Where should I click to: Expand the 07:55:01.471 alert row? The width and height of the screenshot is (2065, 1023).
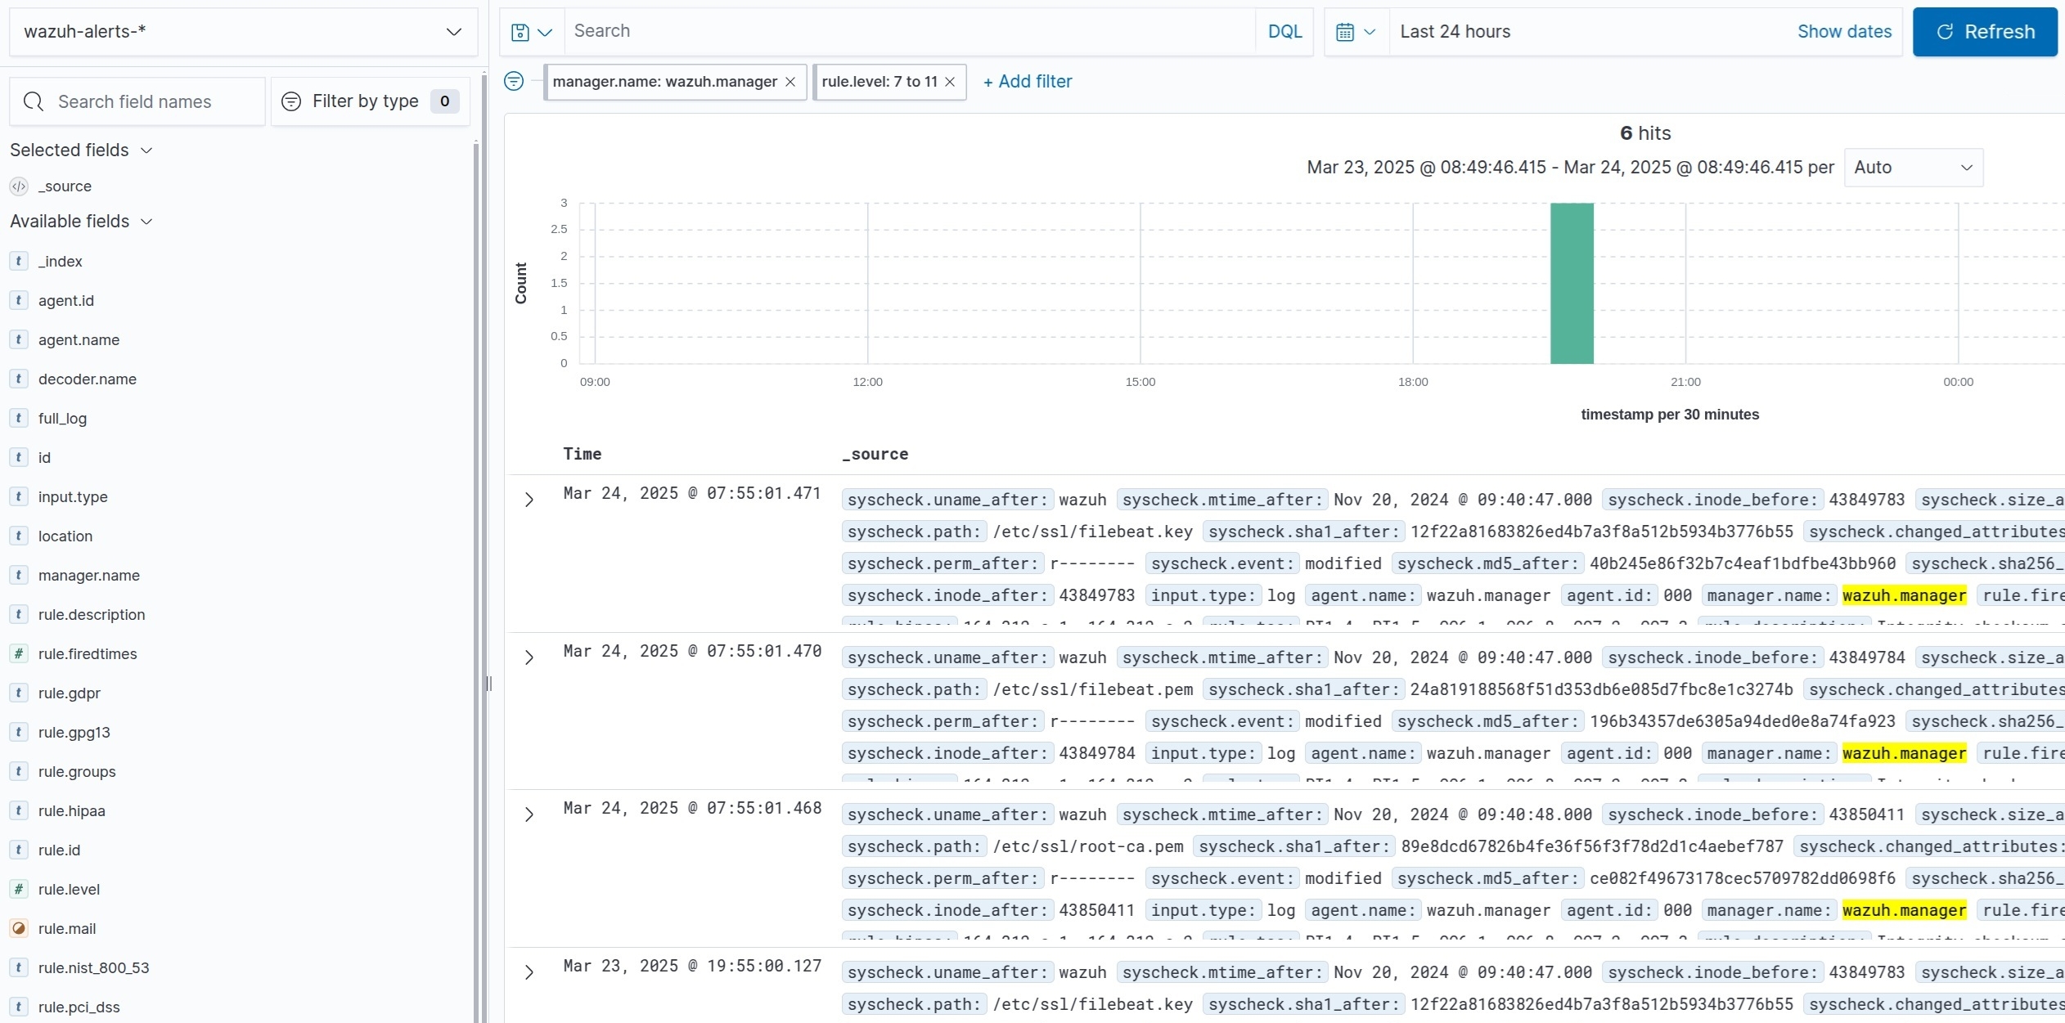pyautogui.click(x=529, y=500)
